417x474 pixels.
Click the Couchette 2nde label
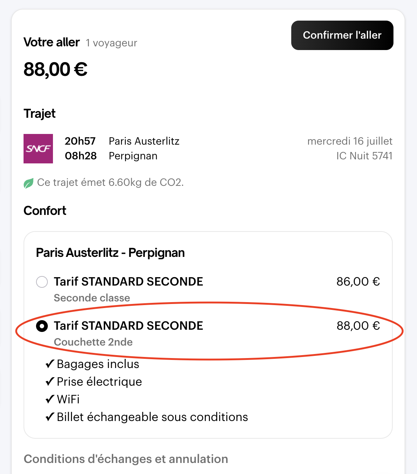(93, 342)
